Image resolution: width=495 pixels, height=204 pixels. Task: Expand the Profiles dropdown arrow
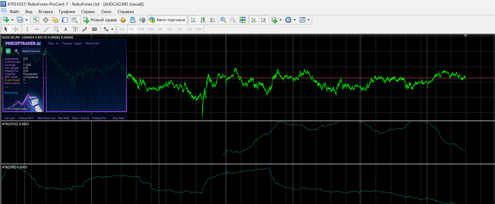click(x=26, y=20)
